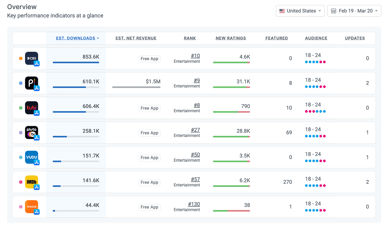
Task: Click the orange color dot beside CBS
Action: point(21,58)
